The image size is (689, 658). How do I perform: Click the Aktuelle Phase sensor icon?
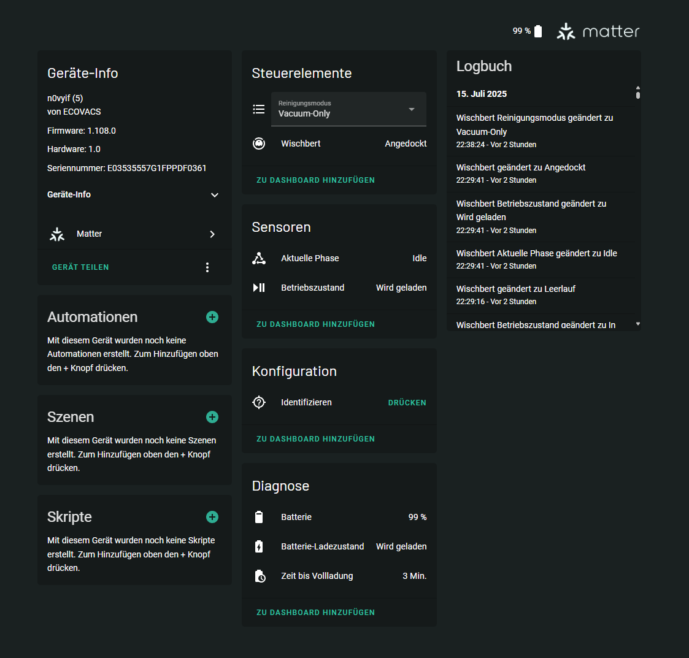point(259,258)
